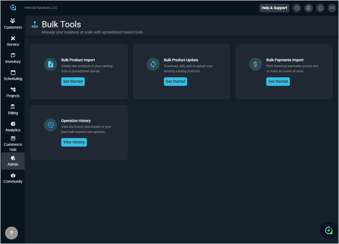Click Get Started under Bulk Product Import

pyautogui.click(x=73, y=82)
